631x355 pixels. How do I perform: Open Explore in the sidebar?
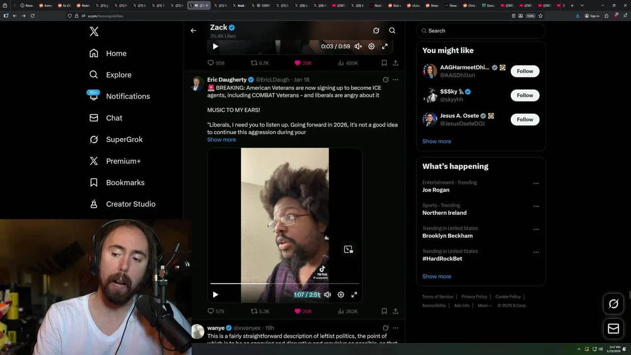pos(110,75)
